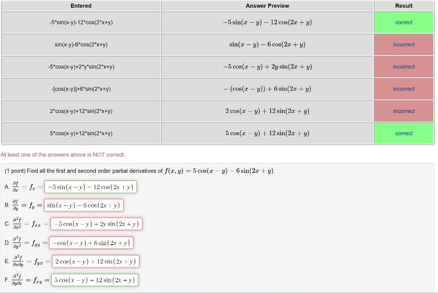Select the 'Answer Preview' column header
This screenshot has width=438, height=293.
(267, 6)
